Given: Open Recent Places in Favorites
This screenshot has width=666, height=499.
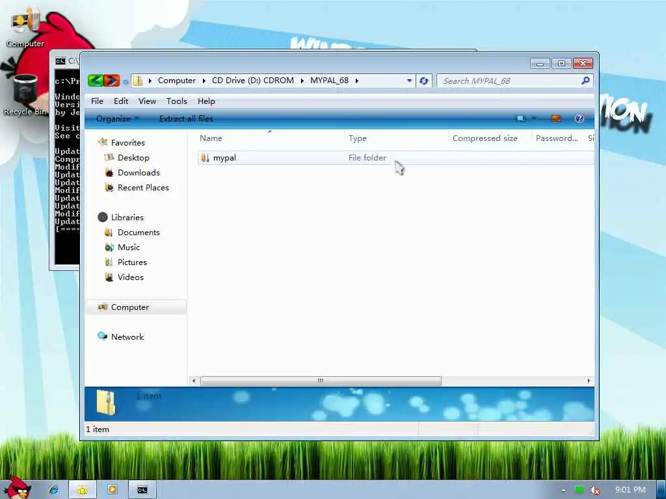Looking at the screenshot, I should [143, 188].
